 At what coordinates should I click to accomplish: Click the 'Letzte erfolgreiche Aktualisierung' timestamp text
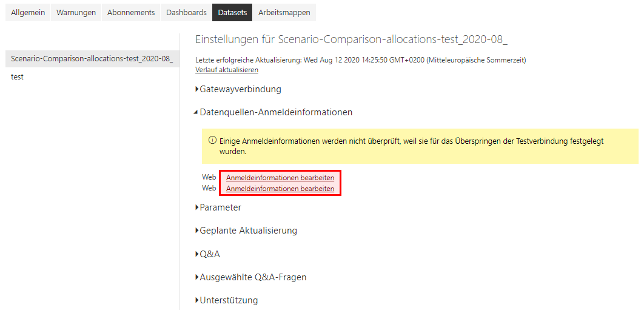click(361, 60)
